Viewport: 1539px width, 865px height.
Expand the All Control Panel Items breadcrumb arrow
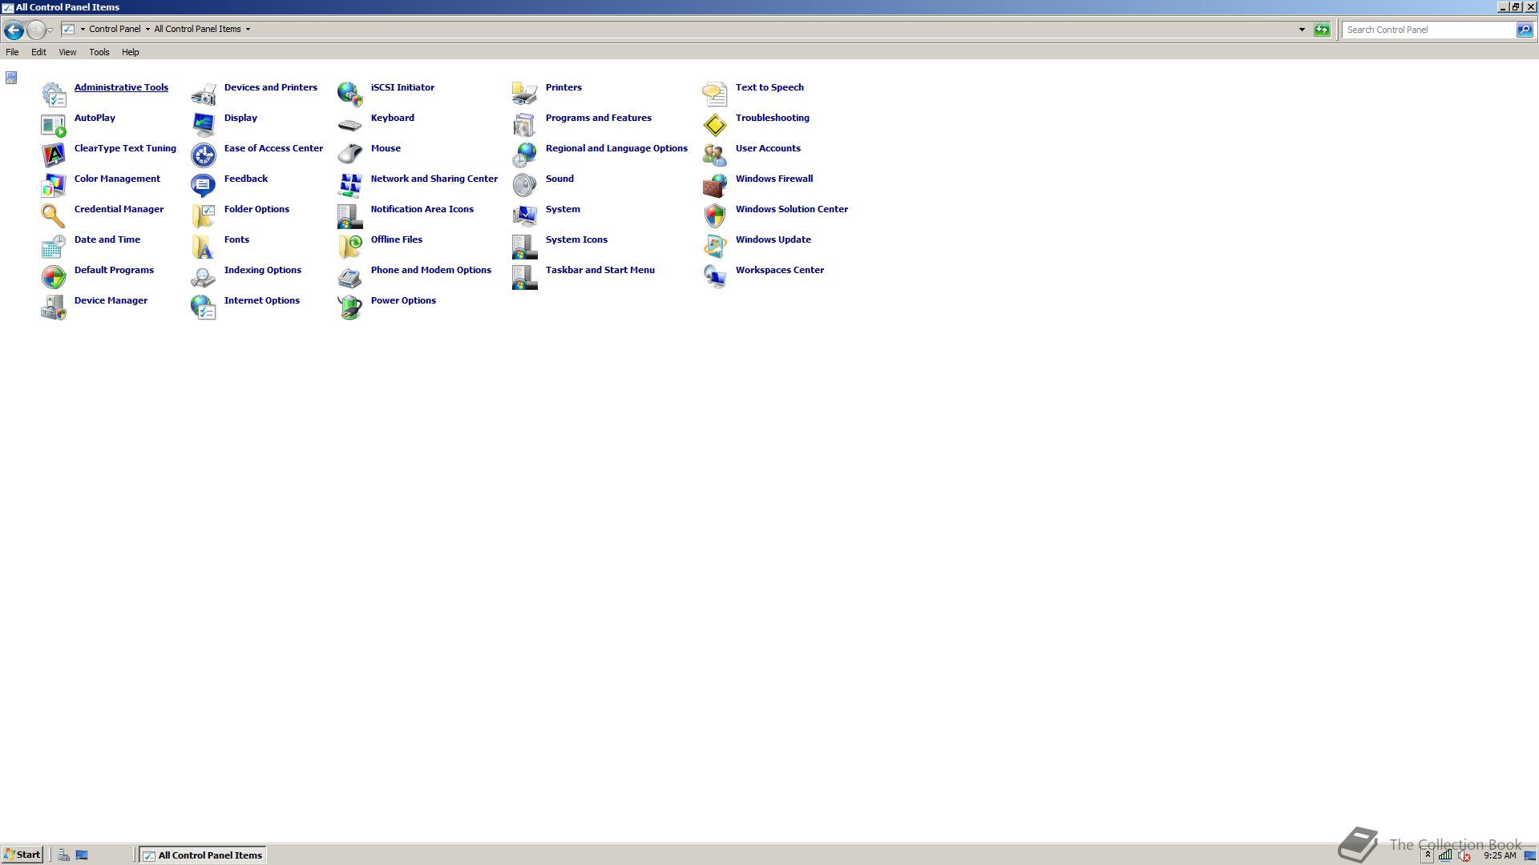click(x=248, y=30)
